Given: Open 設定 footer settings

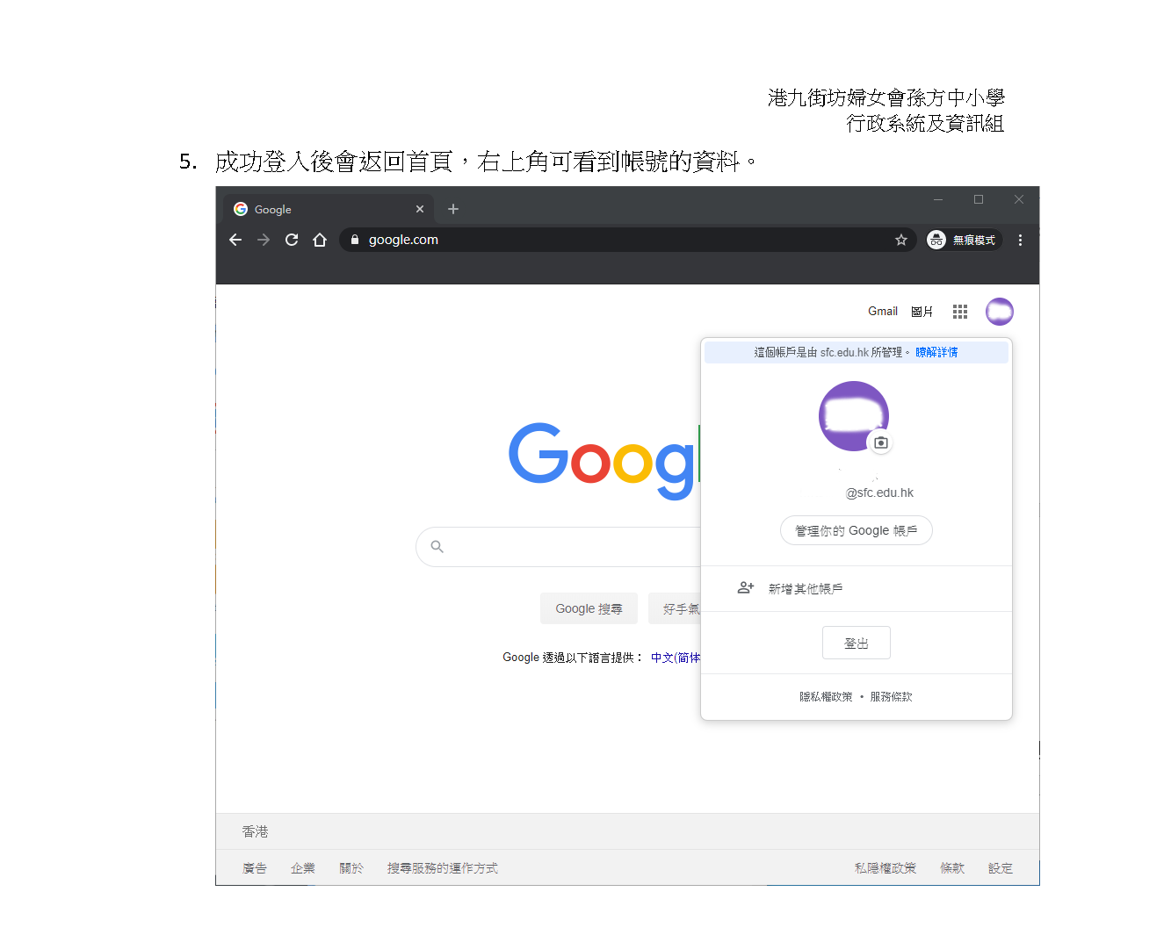Looking at the screenshot, I should pos(1001,868).
